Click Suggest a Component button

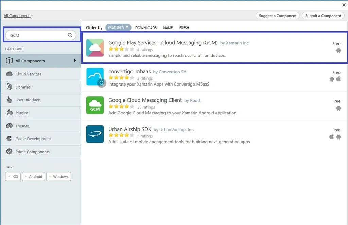point(278,16)
